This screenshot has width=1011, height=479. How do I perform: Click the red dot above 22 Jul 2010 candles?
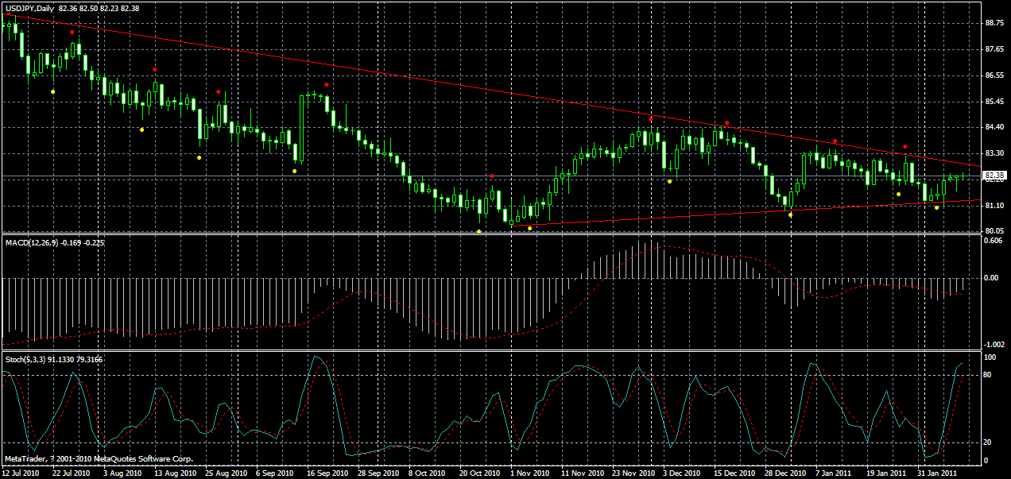tap(72, 32)
